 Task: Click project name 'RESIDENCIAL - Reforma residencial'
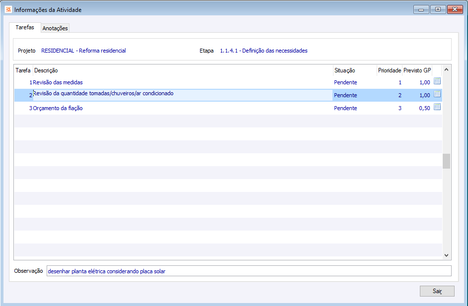(83, 51)
